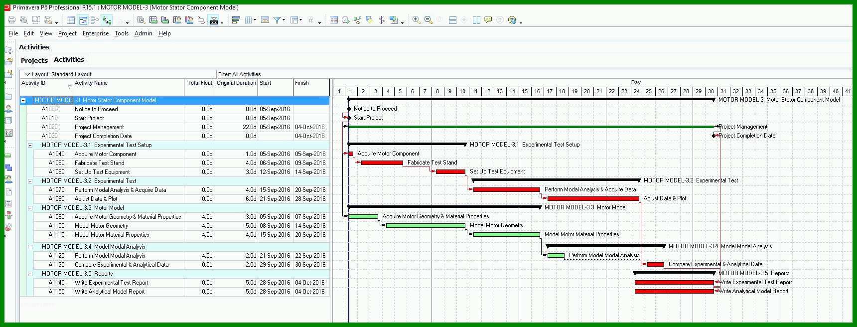Click the Activity Name column header

point(129,87)
